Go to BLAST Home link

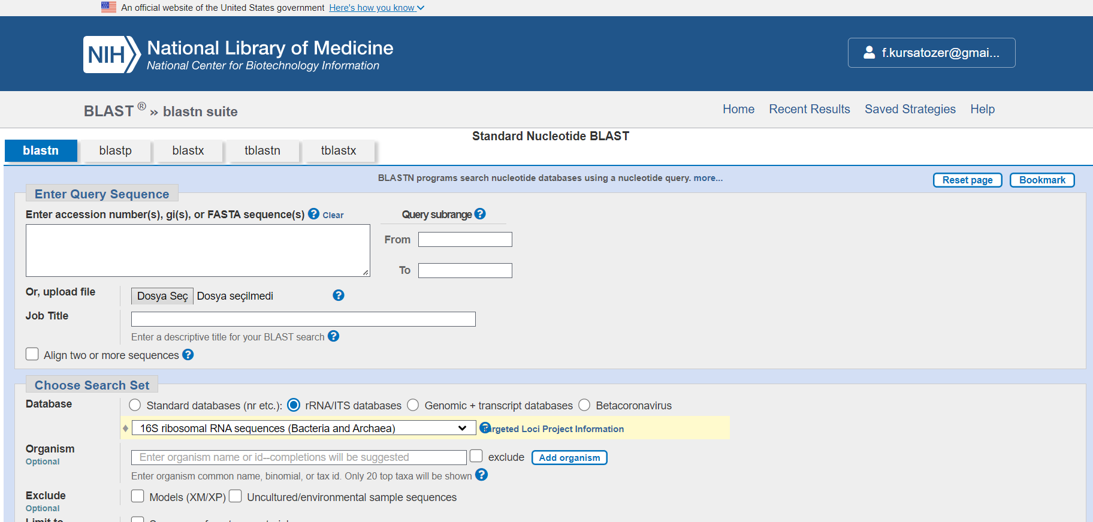pos(738,109)
